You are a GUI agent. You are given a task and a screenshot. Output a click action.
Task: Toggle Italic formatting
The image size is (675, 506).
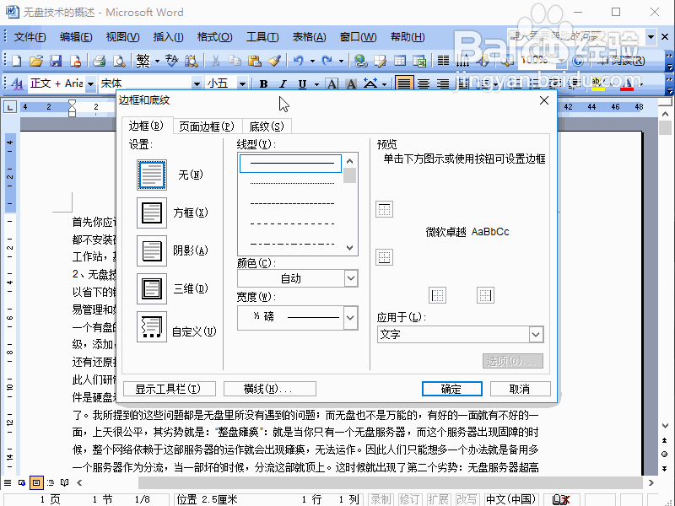pyautogui.click(x=283, y=83)
